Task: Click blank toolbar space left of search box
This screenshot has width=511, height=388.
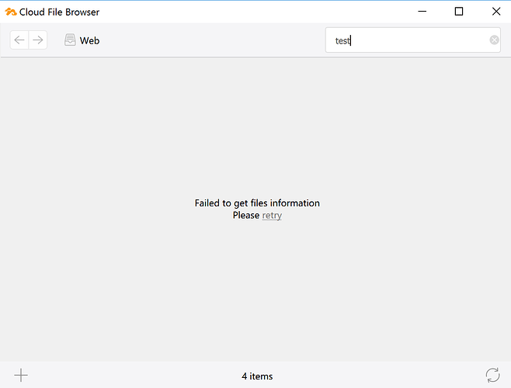Action: (217, 40)
